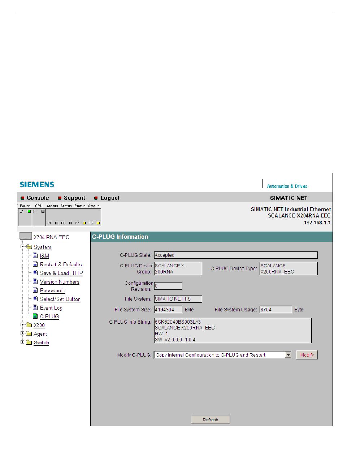
Task: Click the X200 folder icon
Action: point(29,325)
